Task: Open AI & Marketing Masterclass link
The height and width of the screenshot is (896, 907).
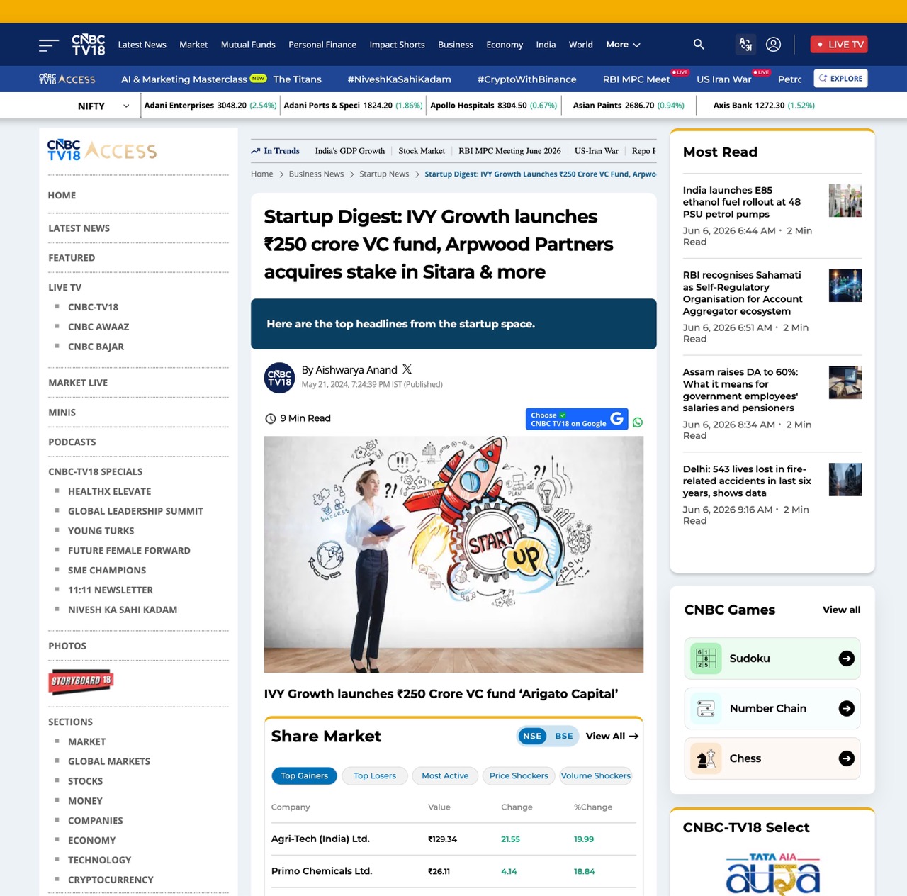Action: tap(184, 79)
